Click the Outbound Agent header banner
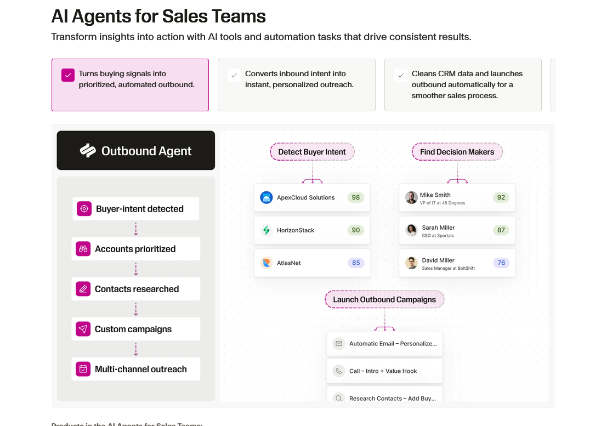 pyautogui.click(x=135, y=151)
